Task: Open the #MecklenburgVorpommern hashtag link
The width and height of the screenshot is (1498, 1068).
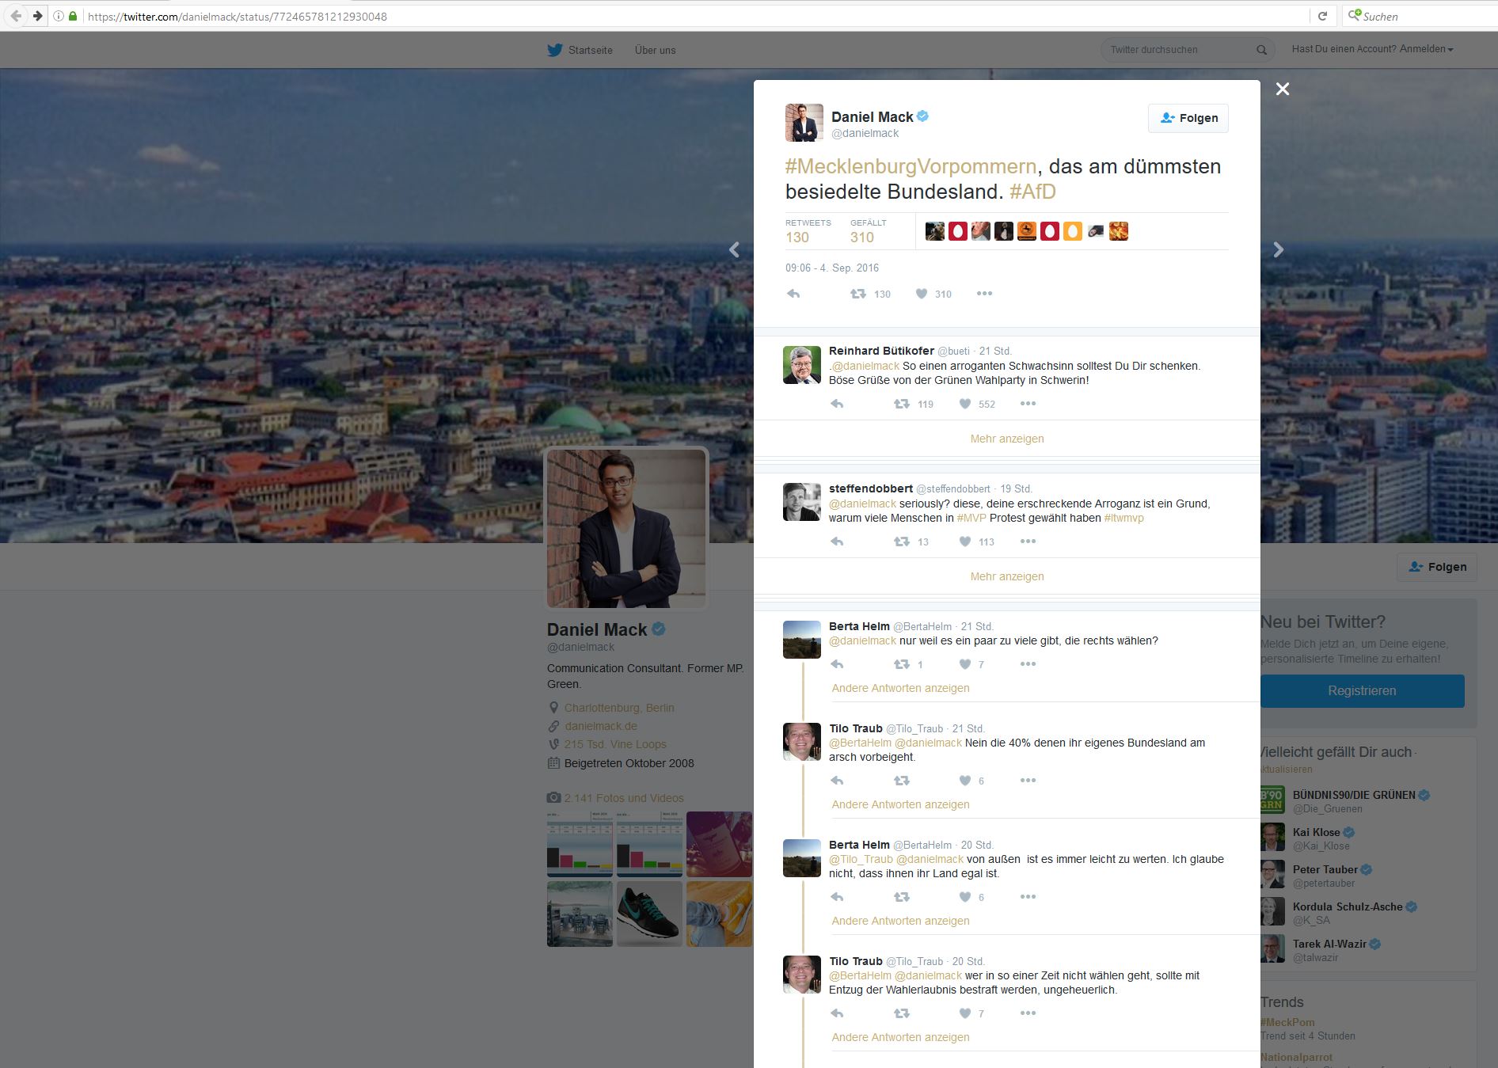Action: [911, 166]
